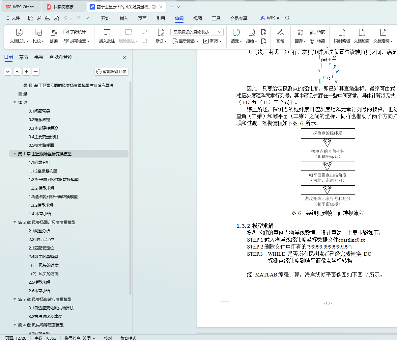Click the print icon in quick access toolbar
Viewport: 397px width, 340px height.
tap(48, 18)
